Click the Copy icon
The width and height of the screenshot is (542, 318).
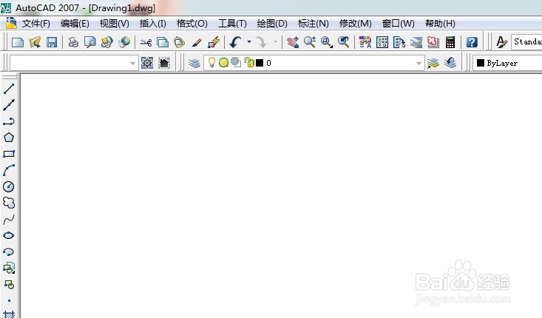click(x=163, y=42)
